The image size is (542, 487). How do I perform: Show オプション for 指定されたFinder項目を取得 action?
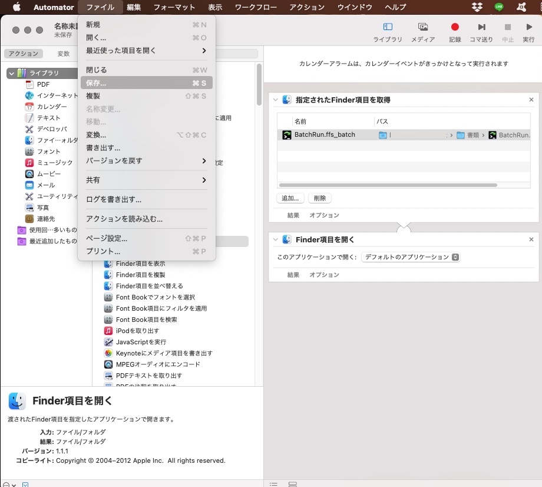coord(324,215)
